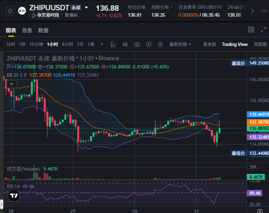This screenshot has height=213, width=269.
Task: Switch to 基本版 chart mode
Action: [x=209, y=44]
